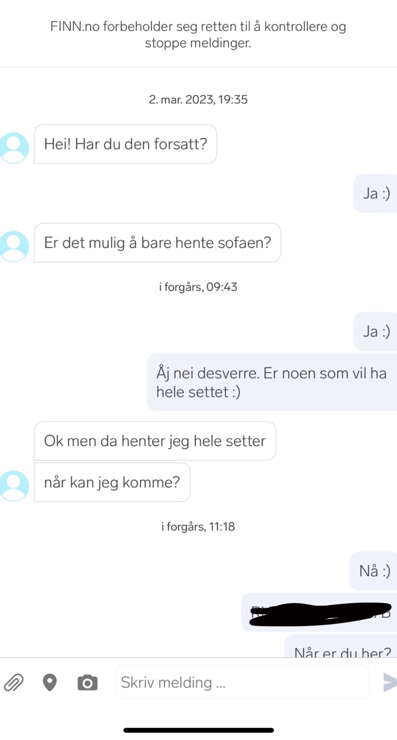Tap the location pin icon
The width and height of the screenshot is (397, 740).
(x=50, y=682)
